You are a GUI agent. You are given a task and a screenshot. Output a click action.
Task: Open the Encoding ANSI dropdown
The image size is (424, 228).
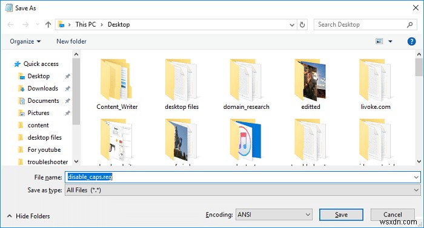(x=274, y=215)
